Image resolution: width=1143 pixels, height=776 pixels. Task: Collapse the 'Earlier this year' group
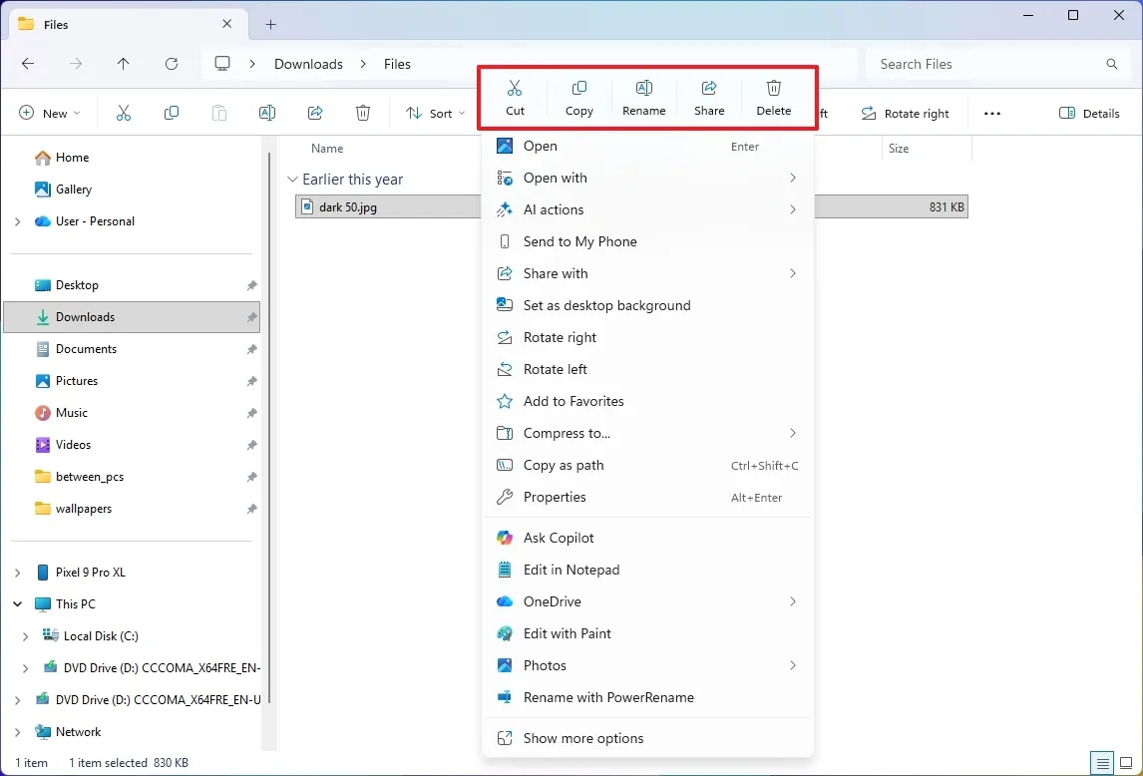pyautogui.click(x=292, y=180)
